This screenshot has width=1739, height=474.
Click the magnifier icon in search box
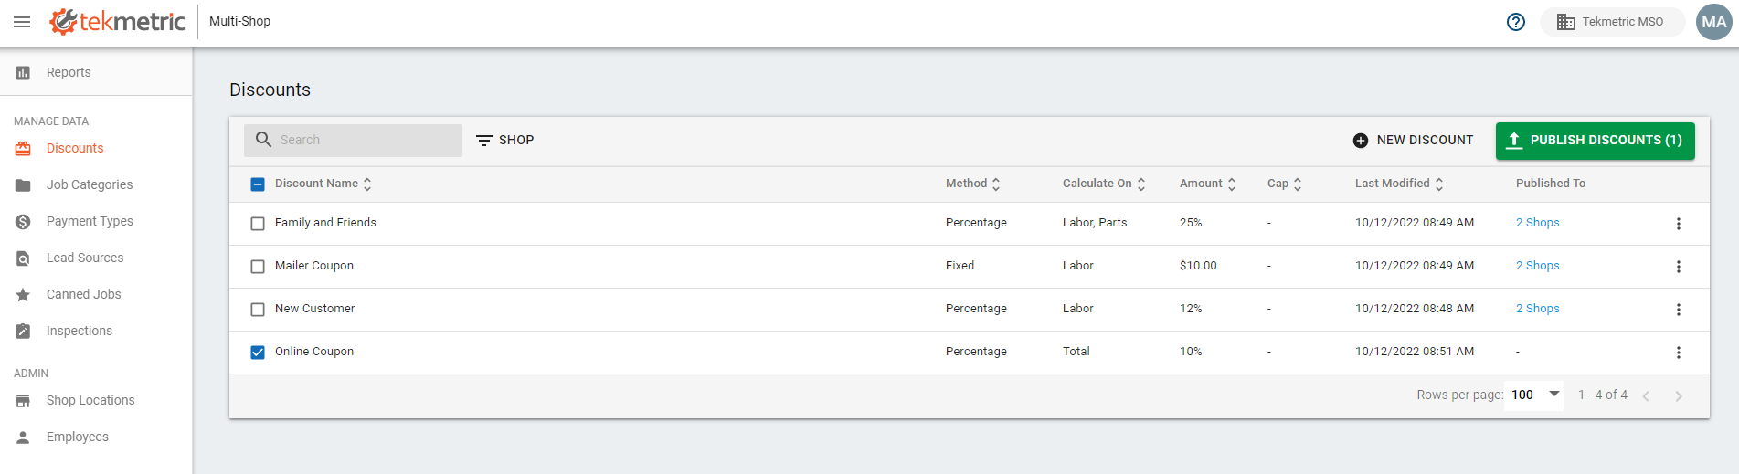tap(263, 139)
